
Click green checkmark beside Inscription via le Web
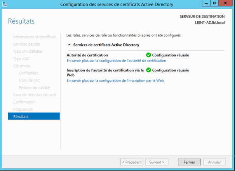click(x=148, y=70)
